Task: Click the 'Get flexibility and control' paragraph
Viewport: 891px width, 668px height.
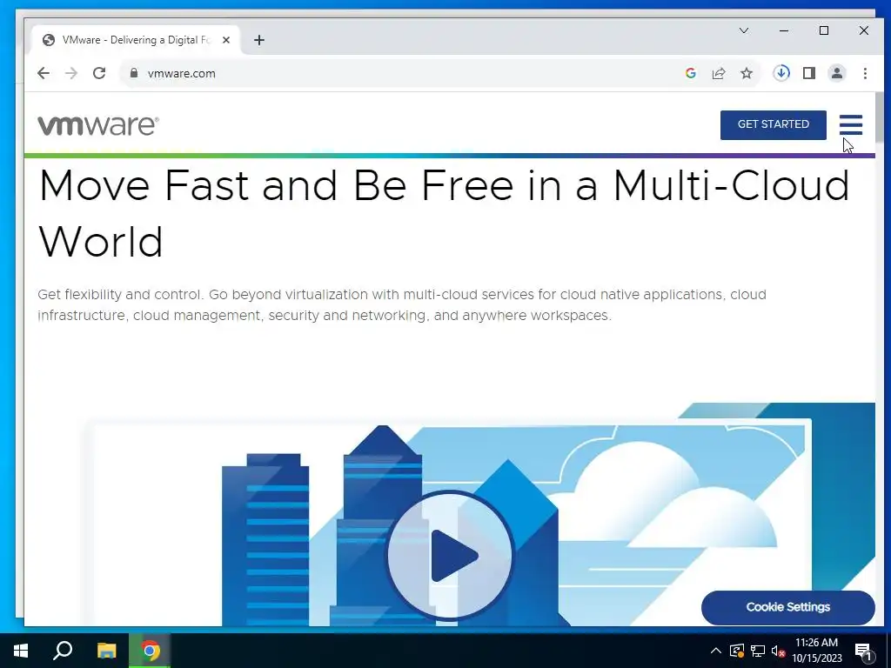Action: click(x=402, y=304)
